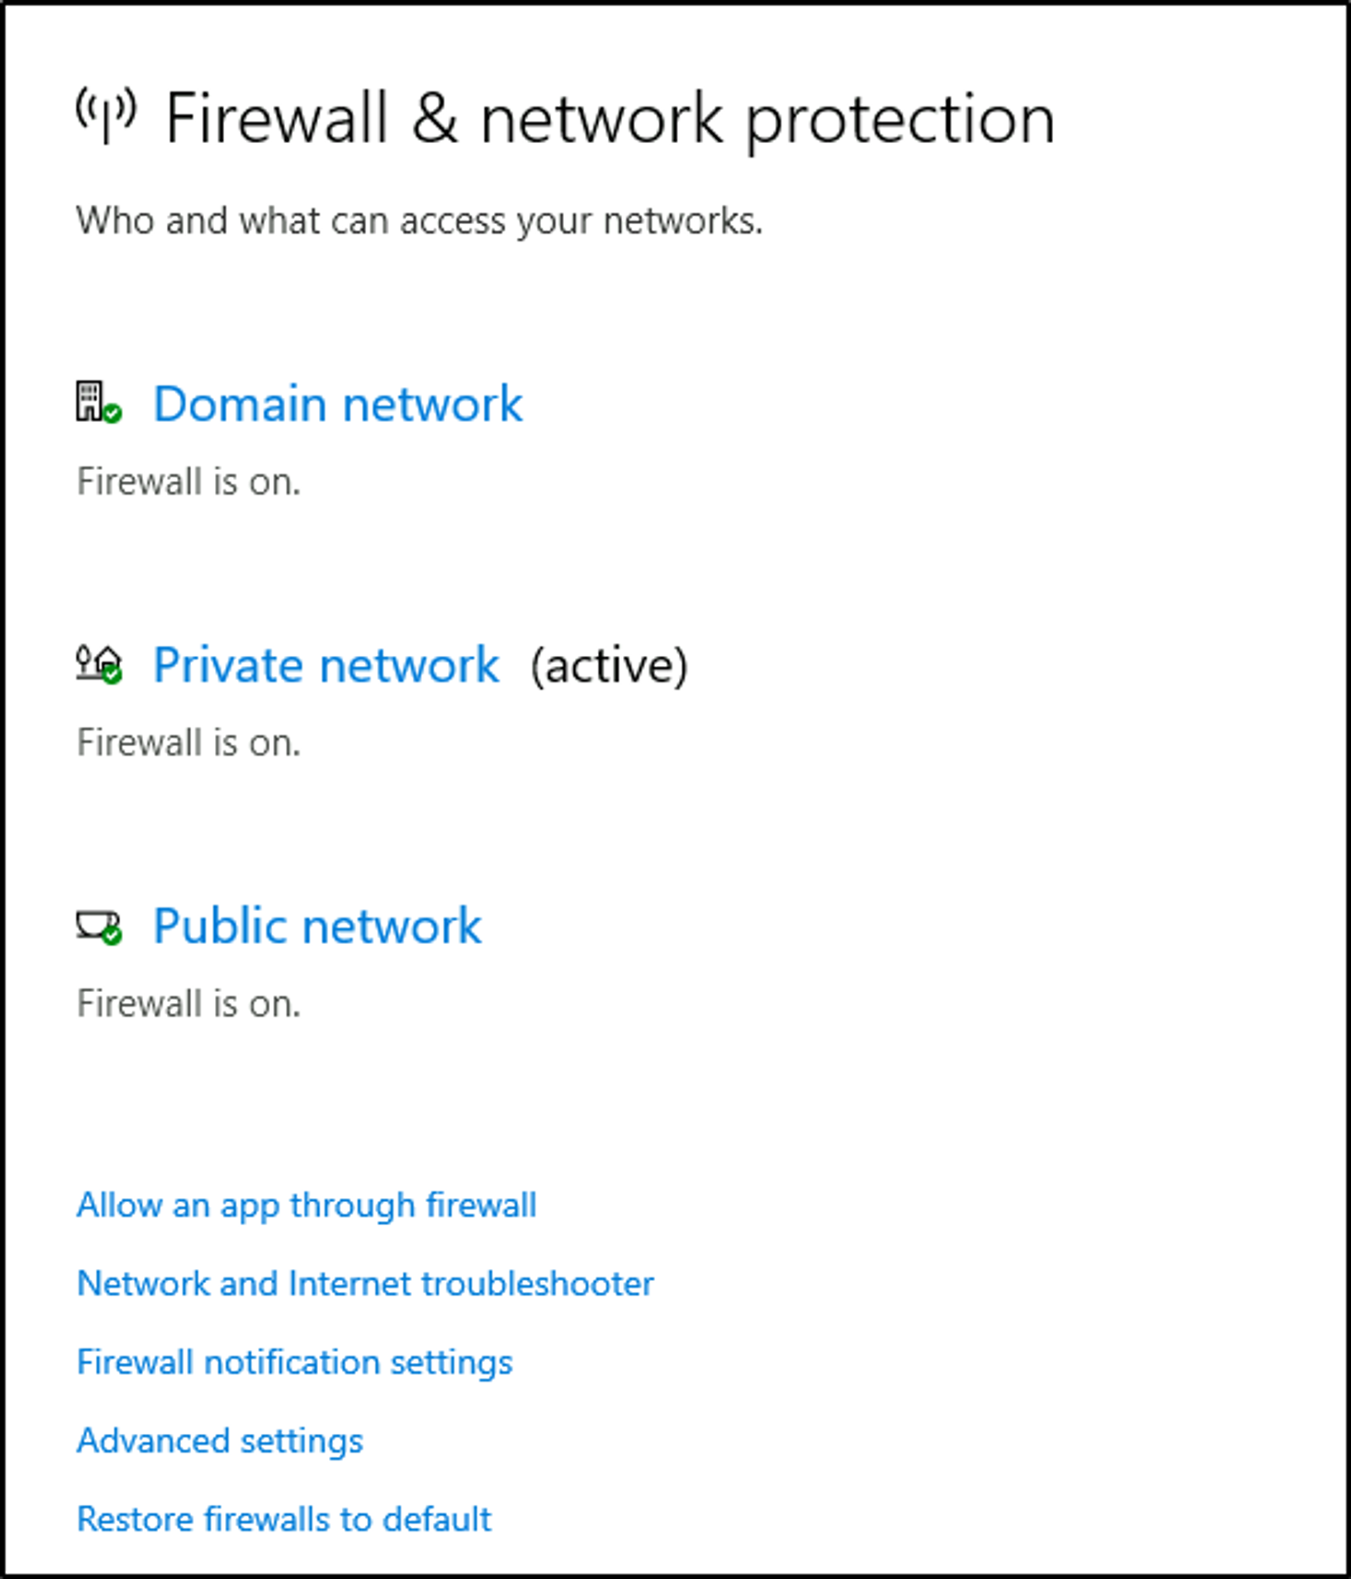Click "Firewall is on" status under Public network
This screenshot has height=1579, width=1351.
click(x=188, y=1004)
